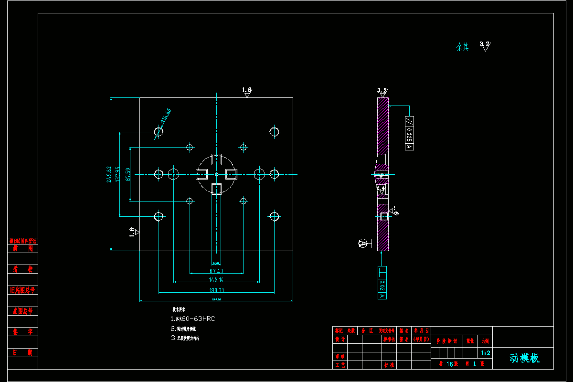Select the cyan title-block text 动模板

524,358
